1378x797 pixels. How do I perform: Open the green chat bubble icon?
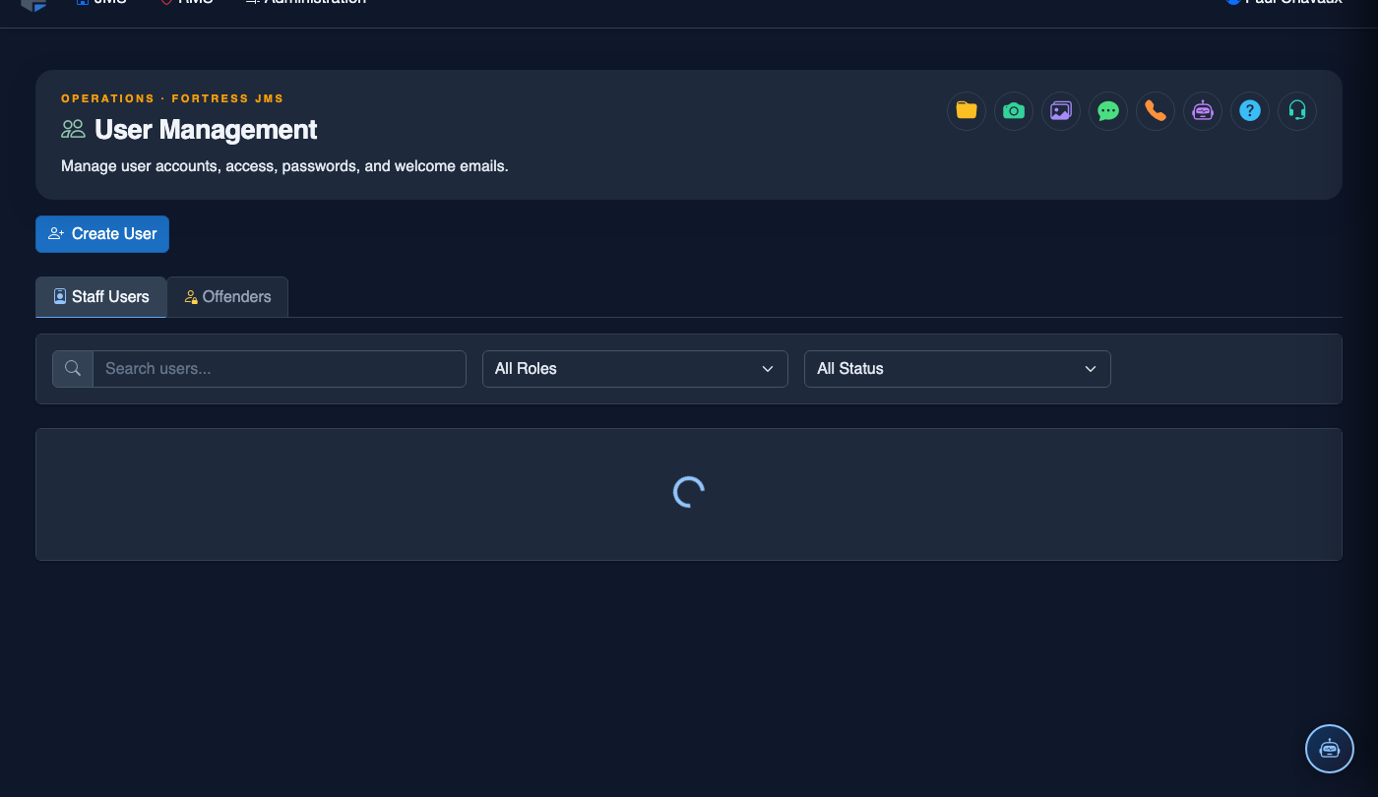1108,111
